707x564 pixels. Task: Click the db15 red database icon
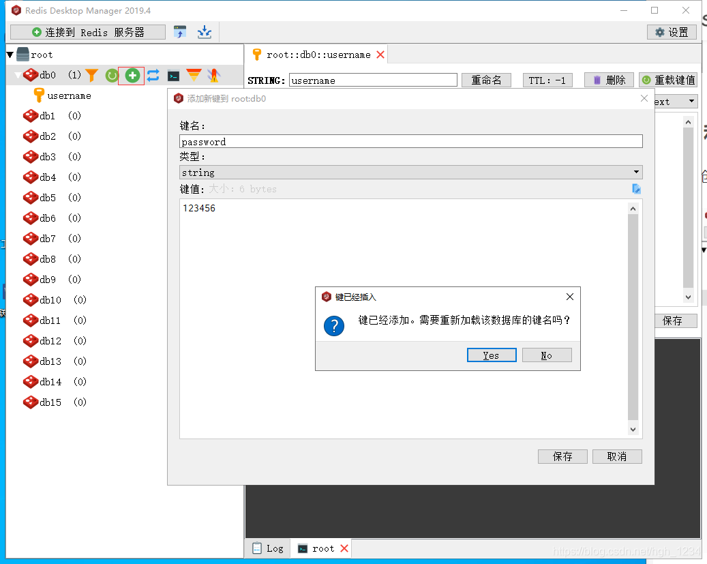(31, 402)
